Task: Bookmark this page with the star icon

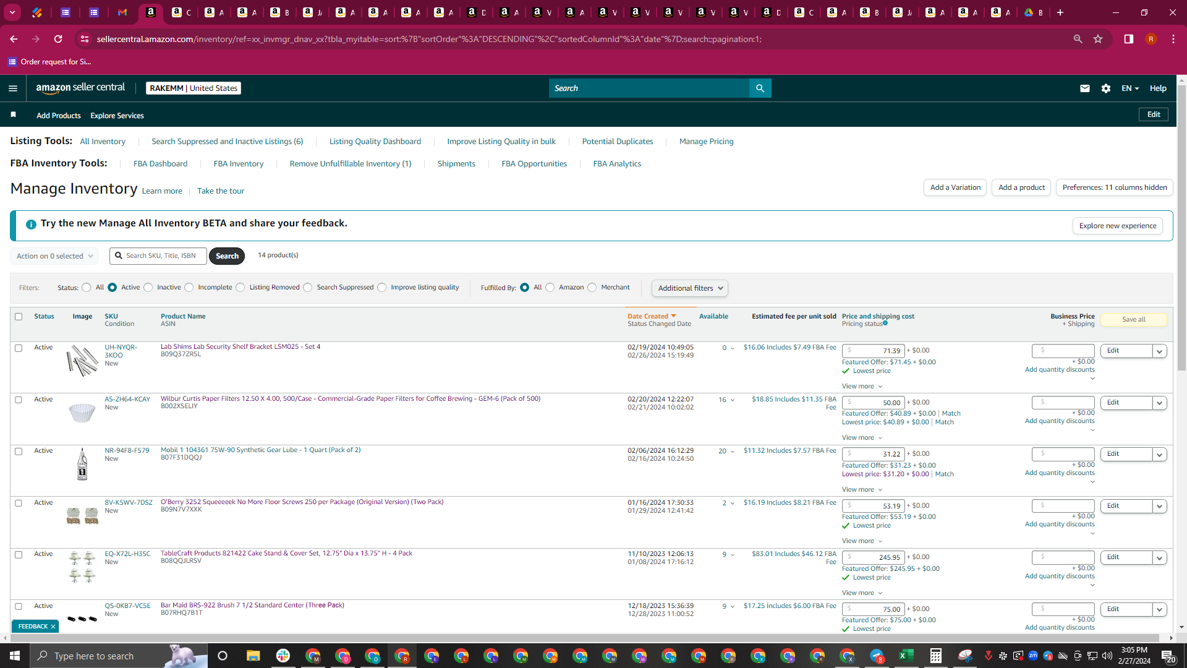Action: coord(1098,39)
